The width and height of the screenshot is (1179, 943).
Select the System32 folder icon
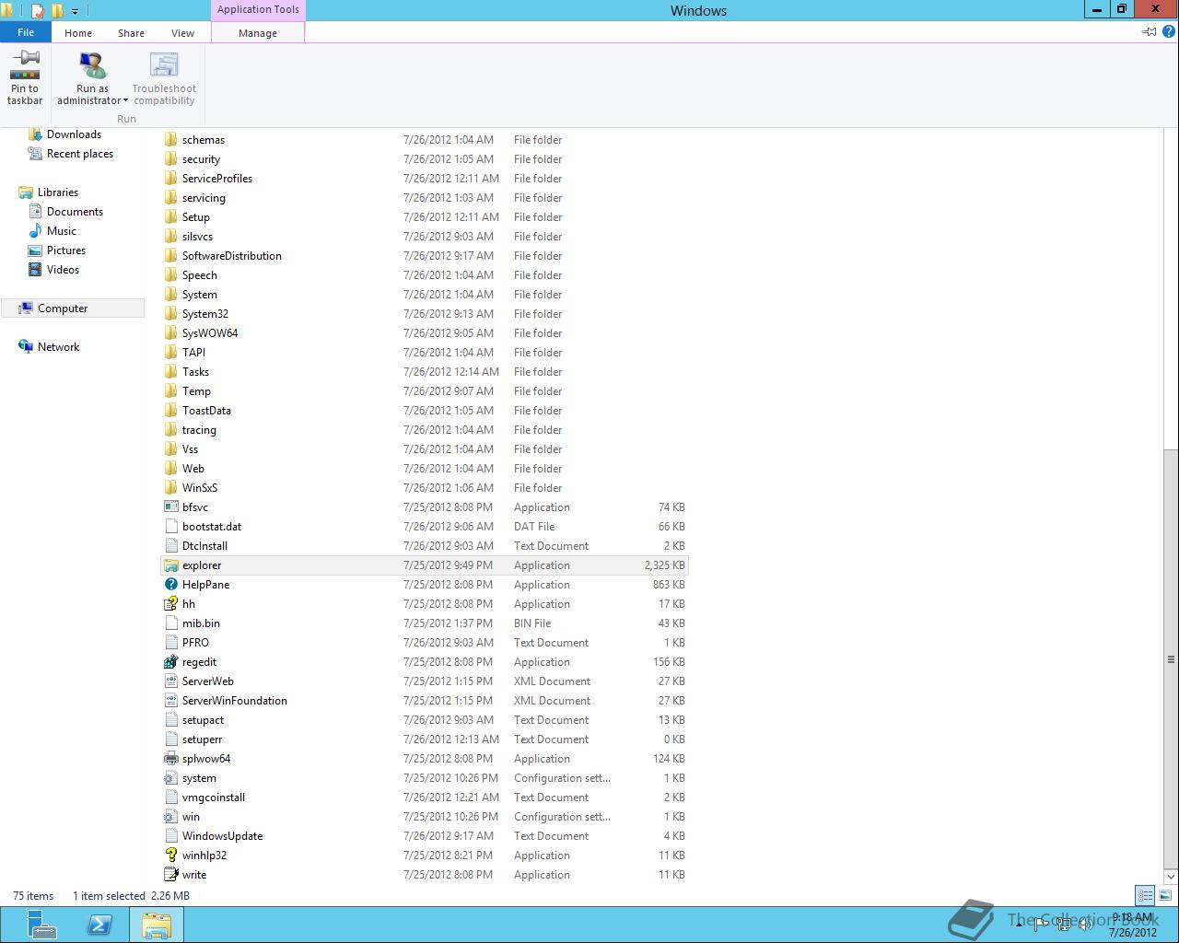170,314
